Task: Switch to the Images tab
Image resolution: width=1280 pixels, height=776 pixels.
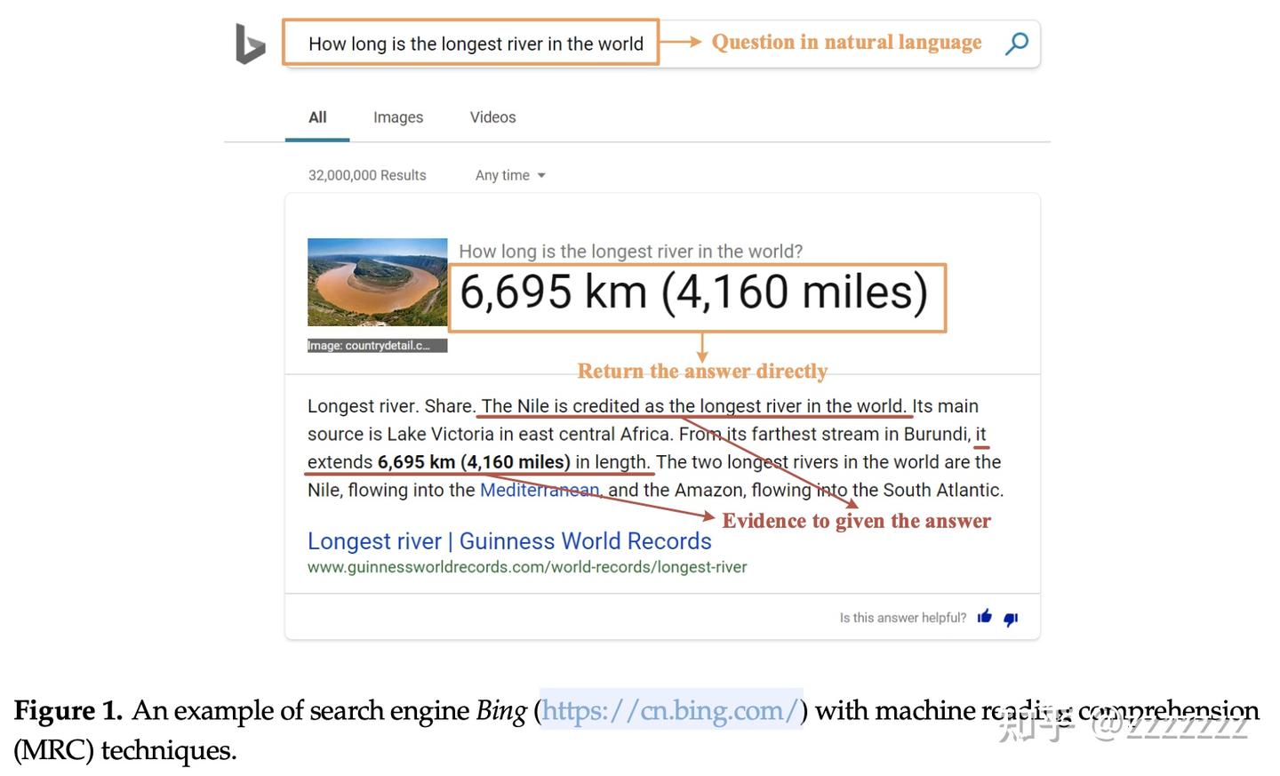Action: pos(397,116)
